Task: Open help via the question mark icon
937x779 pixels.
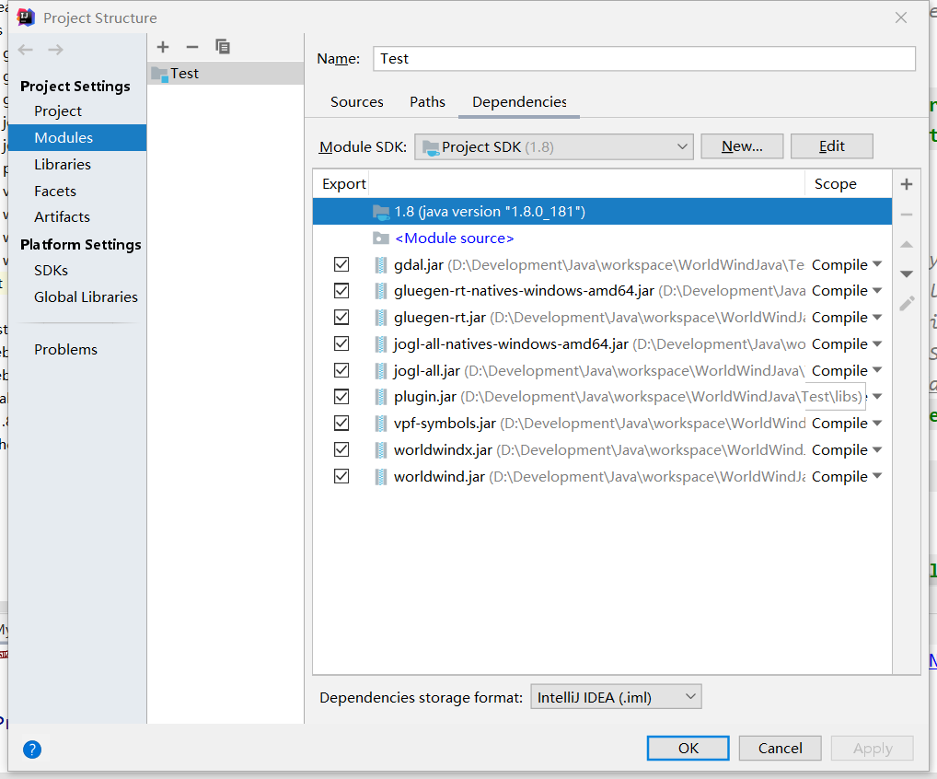Action: click(31, 750)
